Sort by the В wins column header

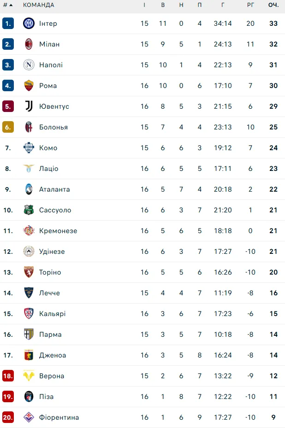tap(163, 5)
